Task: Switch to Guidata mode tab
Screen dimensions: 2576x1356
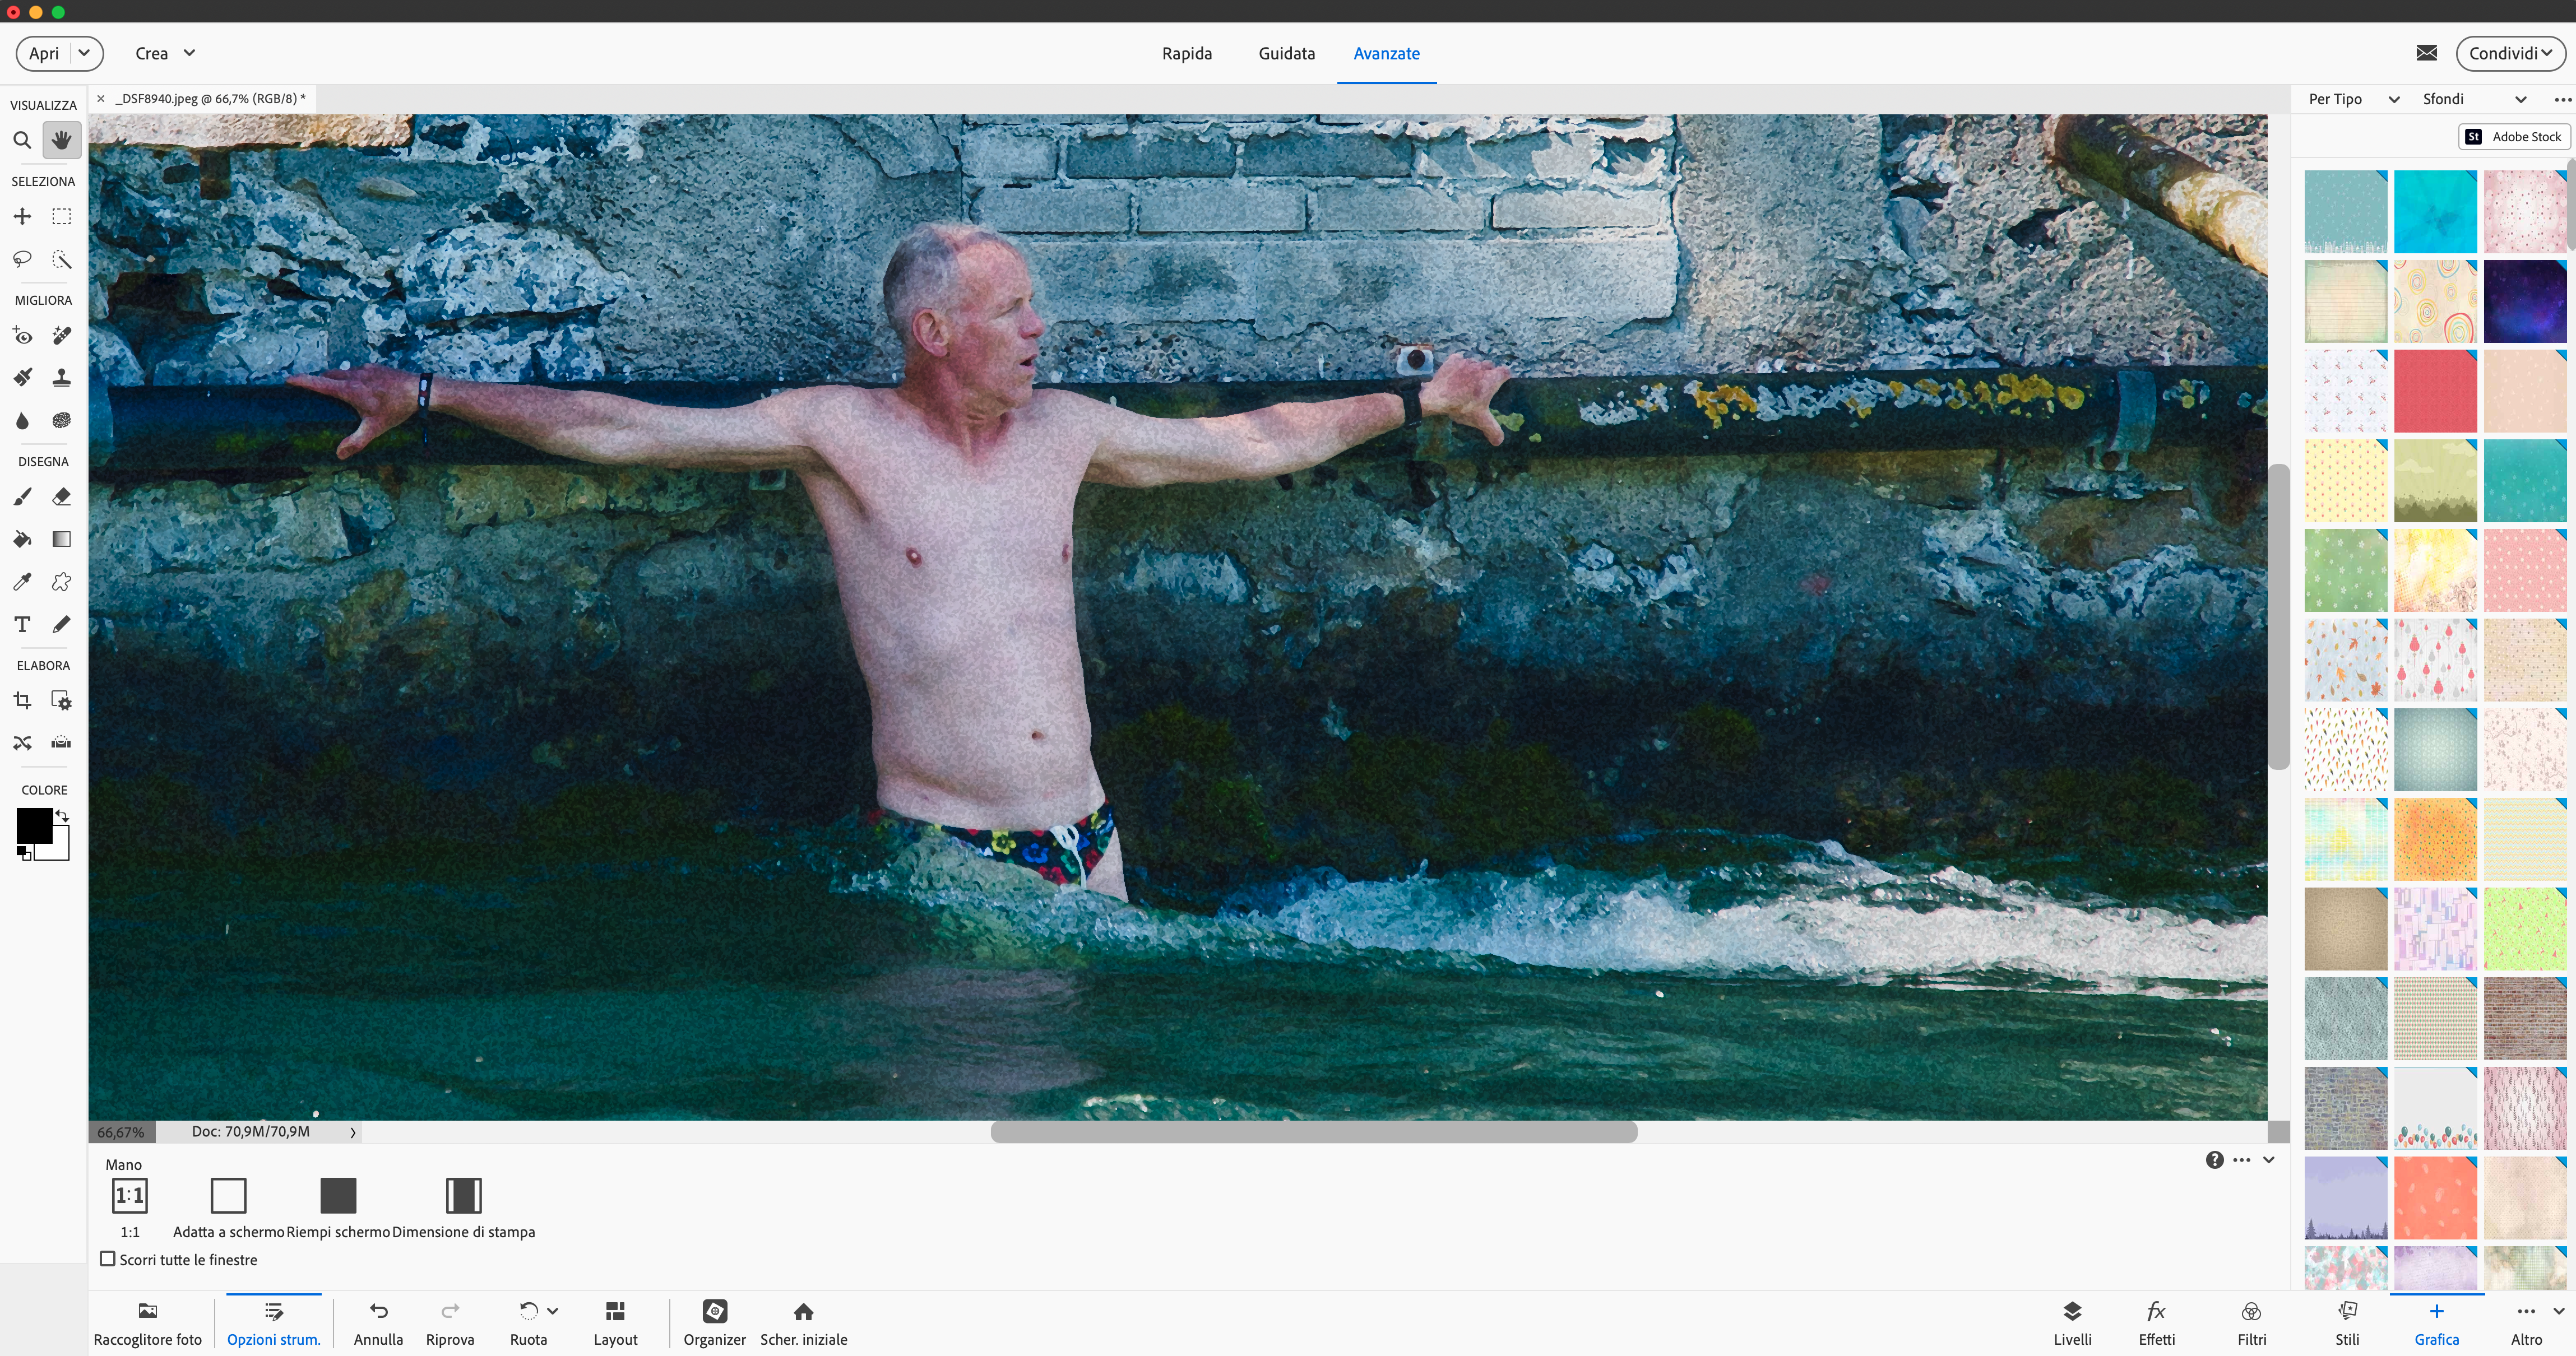Action: coord(1286,53)
